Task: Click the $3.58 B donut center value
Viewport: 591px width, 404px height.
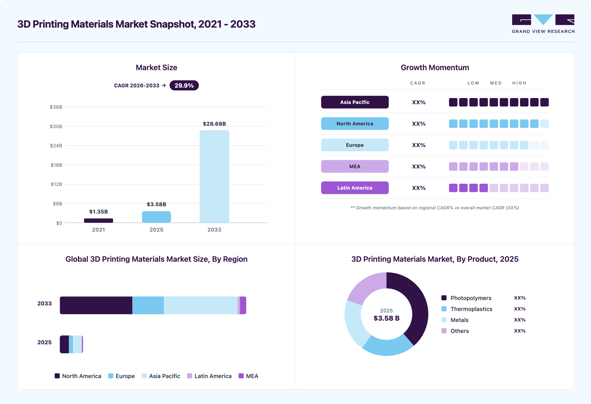Action: coord(386,318)
